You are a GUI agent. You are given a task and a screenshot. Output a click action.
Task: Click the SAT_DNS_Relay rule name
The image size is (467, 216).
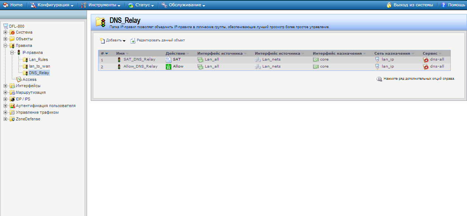click(x=139, y=59)
